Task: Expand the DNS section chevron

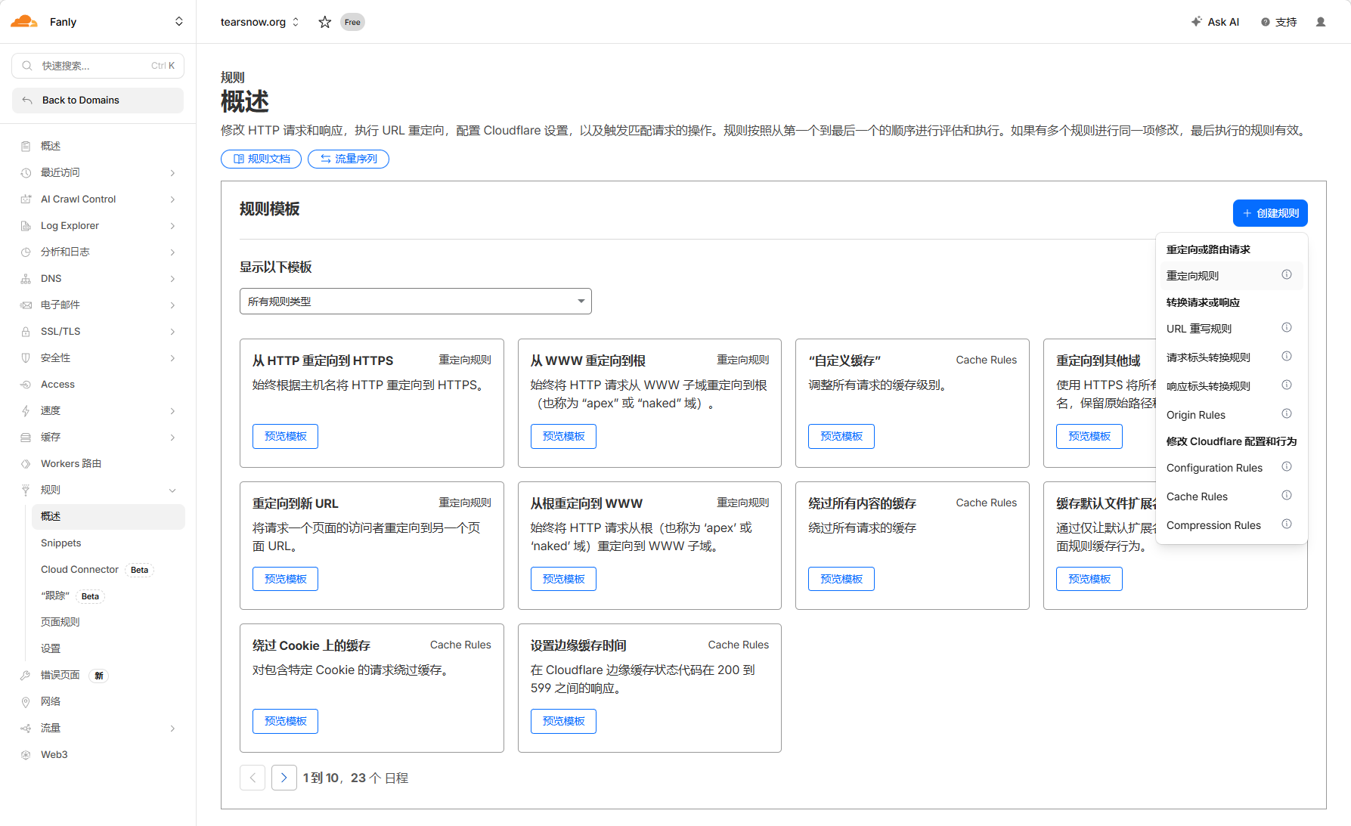Action: point(172,279)
